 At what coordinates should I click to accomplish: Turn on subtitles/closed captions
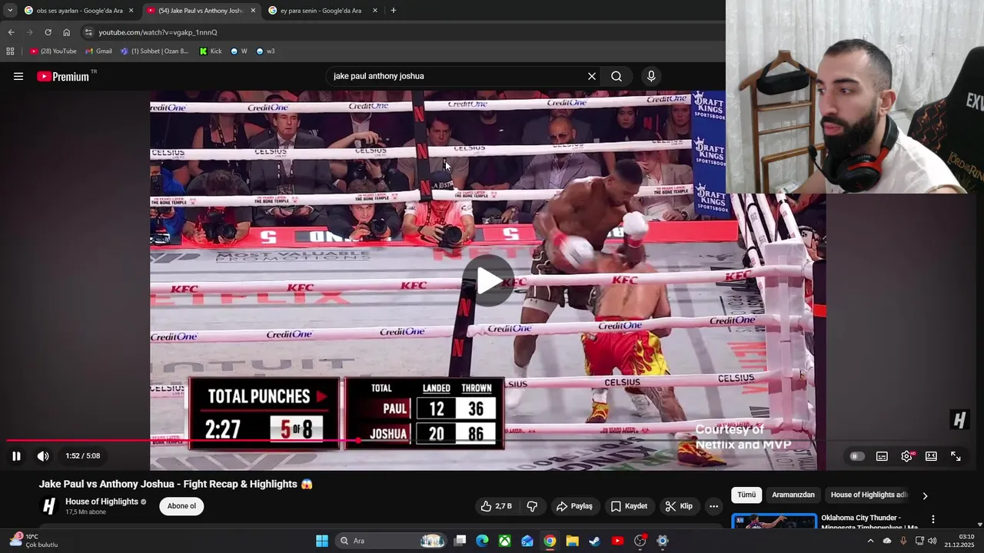(882, 456)
